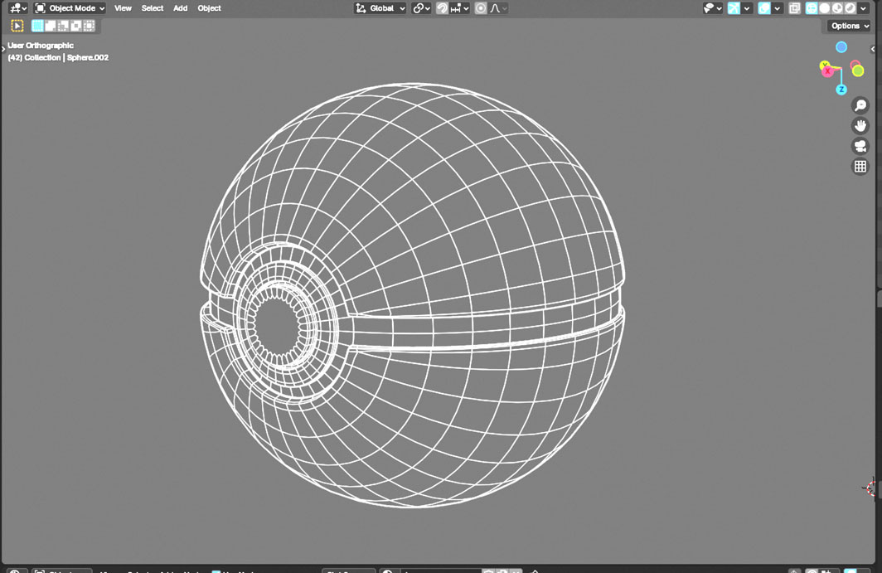The height and width of the screenshot is (573, 882).
Task: Toggle the show overlays button
Action: pos(764,8)
